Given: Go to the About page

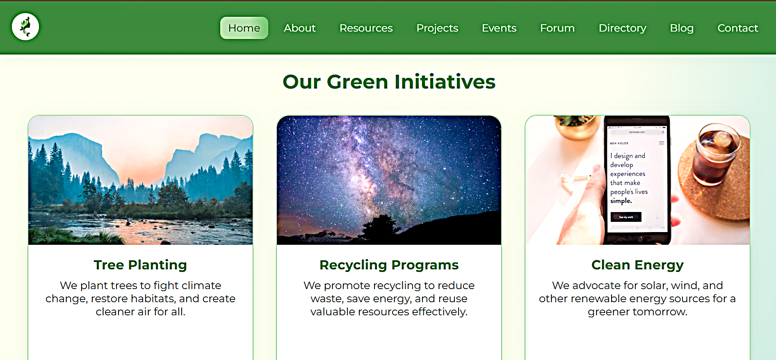Looking at the screenshot, I should point(300,28).
